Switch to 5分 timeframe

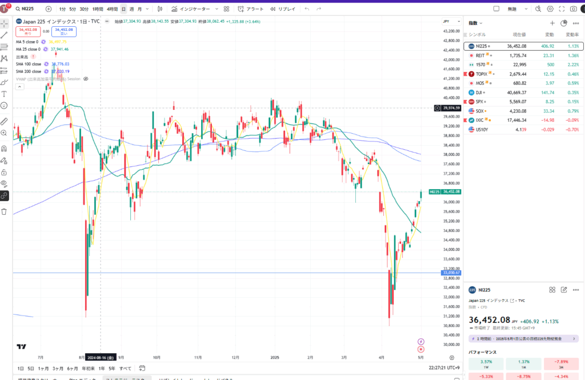click(x=73, y=9)
